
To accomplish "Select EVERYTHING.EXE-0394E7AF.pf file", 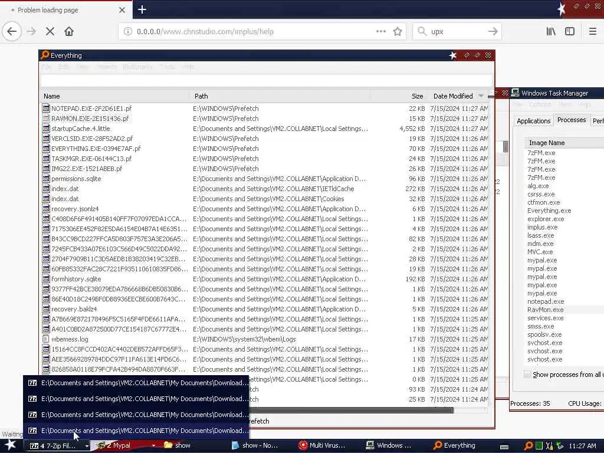I will (96, 149).
